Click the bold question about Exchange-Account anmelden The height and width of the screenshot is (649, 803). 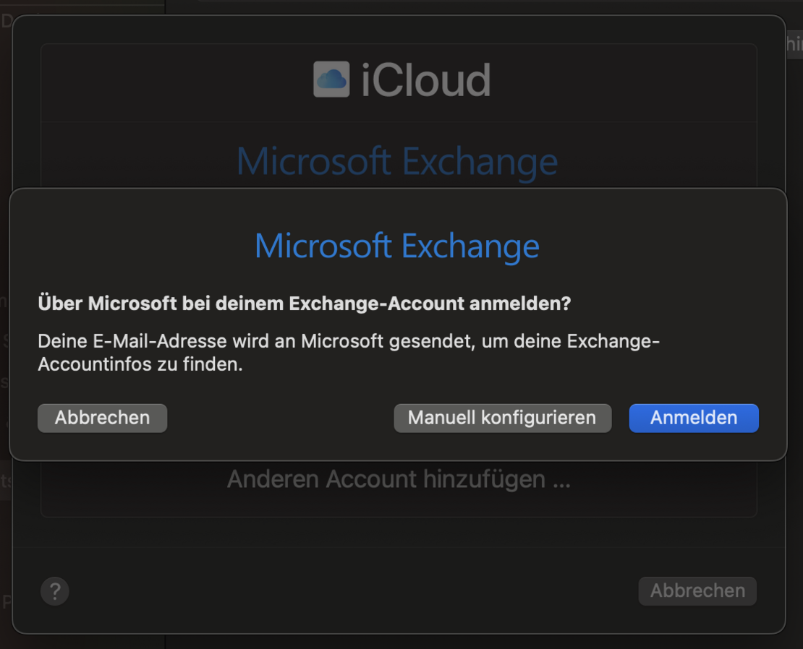tap(304, 304)
